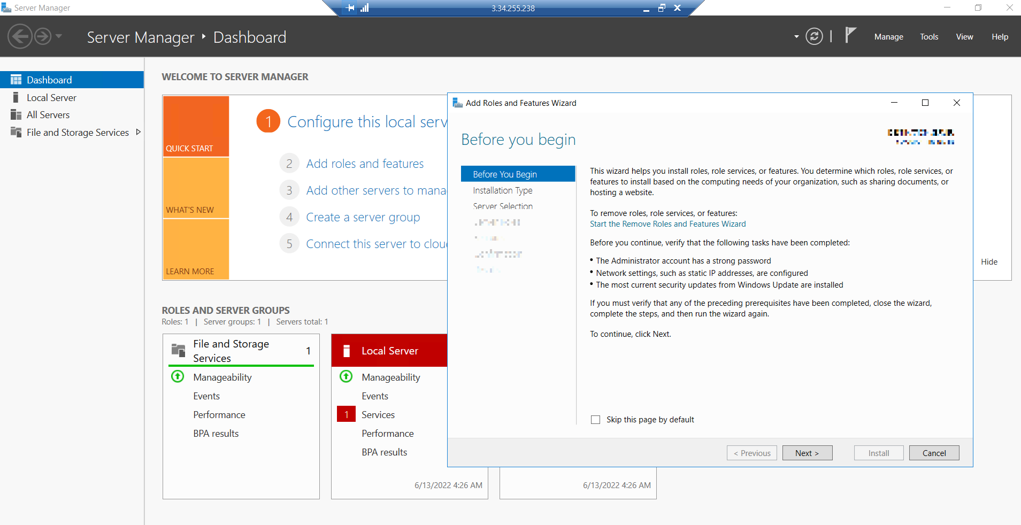Toggle Skip this page by default checkbox

[x=595, y=420]
